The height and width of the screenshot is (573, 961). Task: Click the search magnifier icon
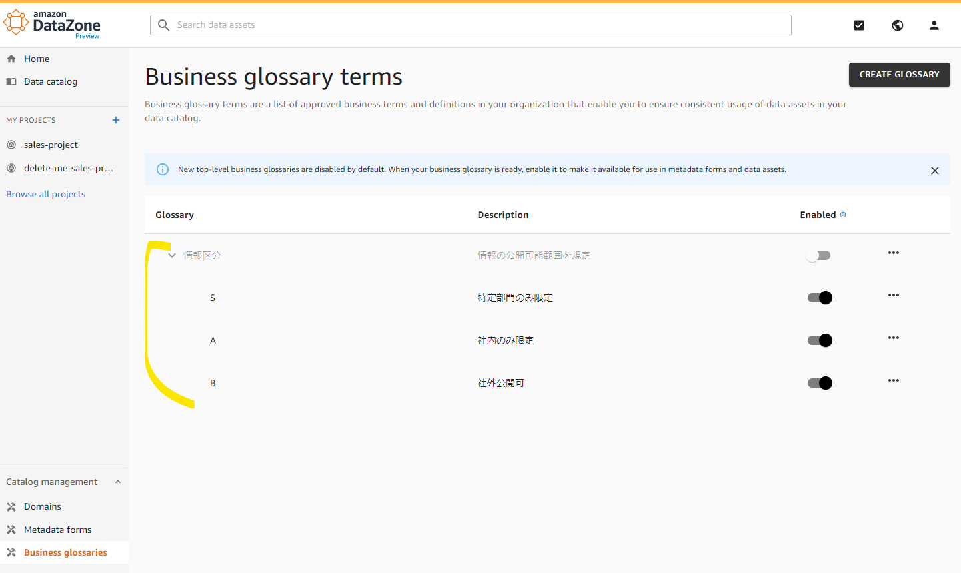pyautogui.click(x=163, y=25)
